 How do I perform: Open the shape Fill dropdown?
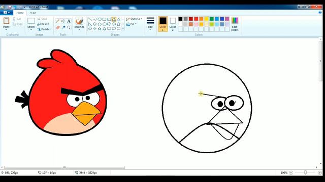(x=132, y=24)
